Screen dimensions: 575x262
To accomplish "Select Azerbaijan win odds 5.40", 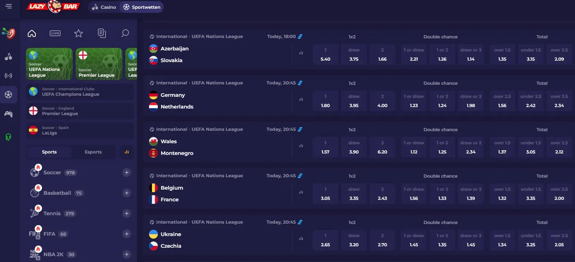I will coord(325,54).
